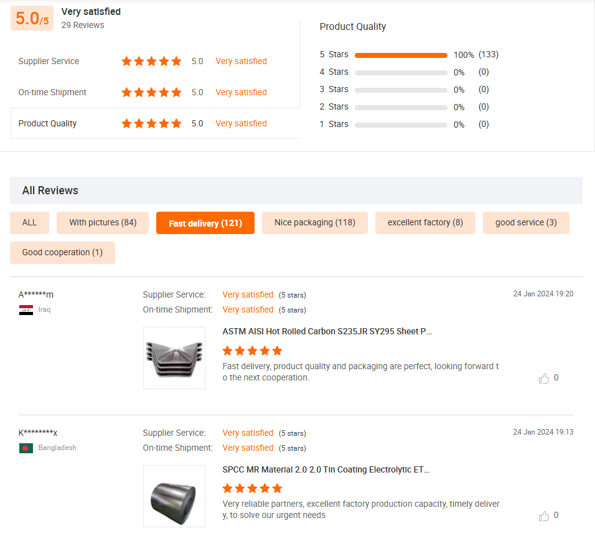
Task: Filter by Nice packaging (118)
Action: [315, 223]
